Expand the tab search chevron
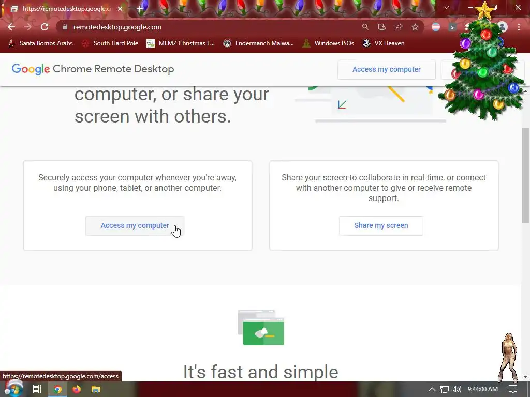 [x=447, y=7]
